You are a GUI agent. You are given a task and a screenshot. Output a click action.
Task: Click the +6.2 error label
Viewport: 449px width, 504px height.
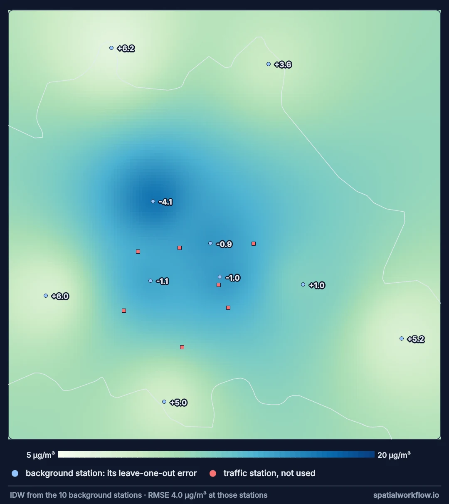click(x=126, y=49)
